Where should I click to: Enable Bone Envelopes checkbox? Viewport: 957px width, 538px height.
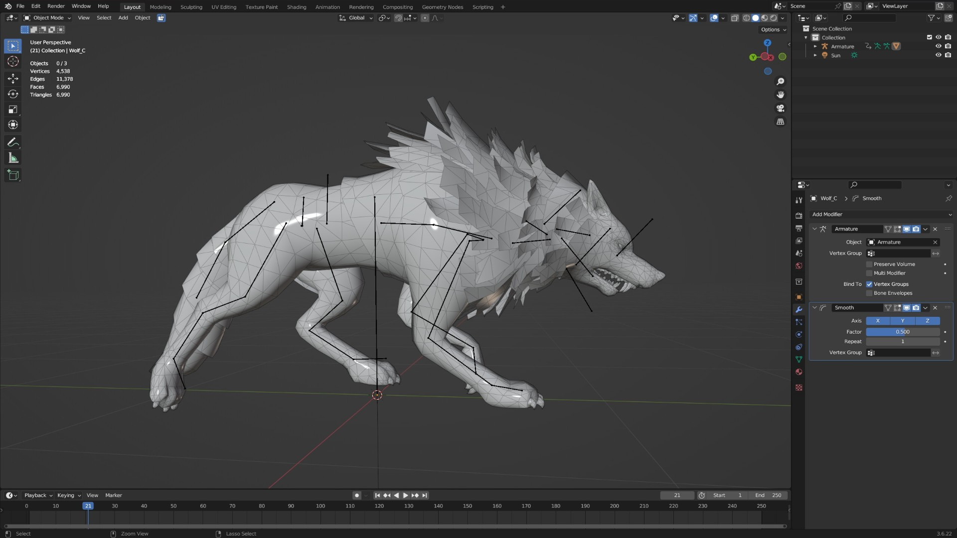click(869, 293)
